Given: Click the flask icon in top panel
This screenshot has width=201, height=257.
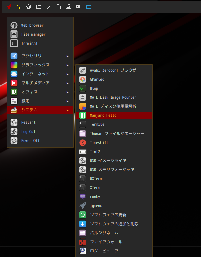Looking at the screenshot, I should tap(69, 7).
